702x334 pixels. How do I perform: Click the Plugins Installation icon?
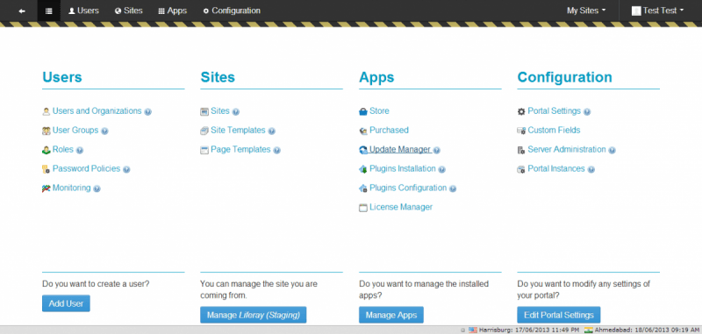363,169
